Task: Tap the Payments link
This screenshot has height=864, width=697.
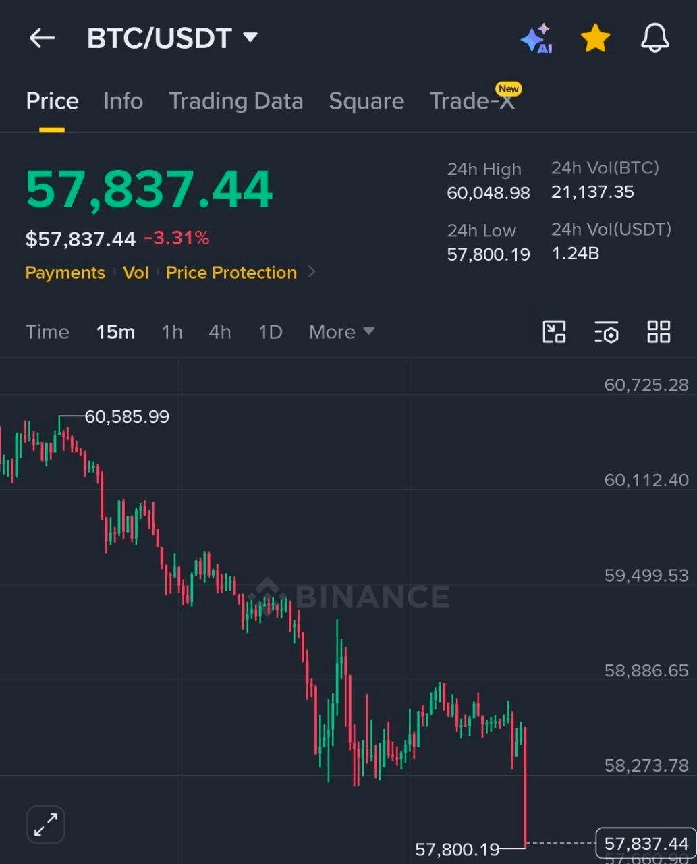Action: coord(65,273)
